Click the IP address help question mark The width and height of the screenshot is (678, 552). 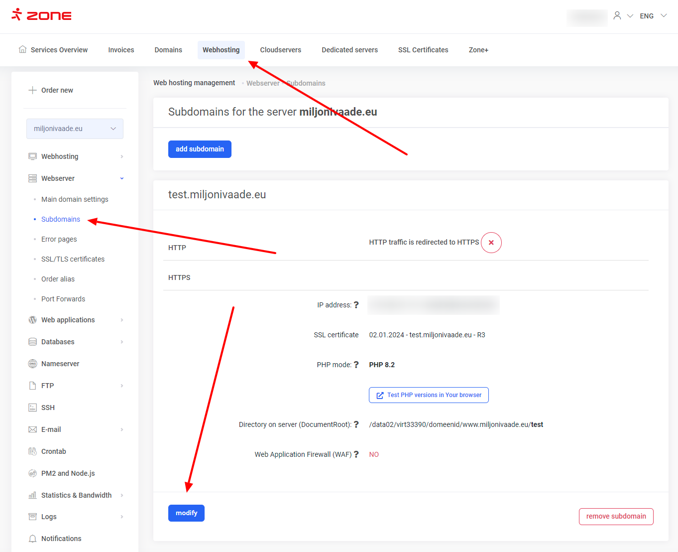[356, 305]
